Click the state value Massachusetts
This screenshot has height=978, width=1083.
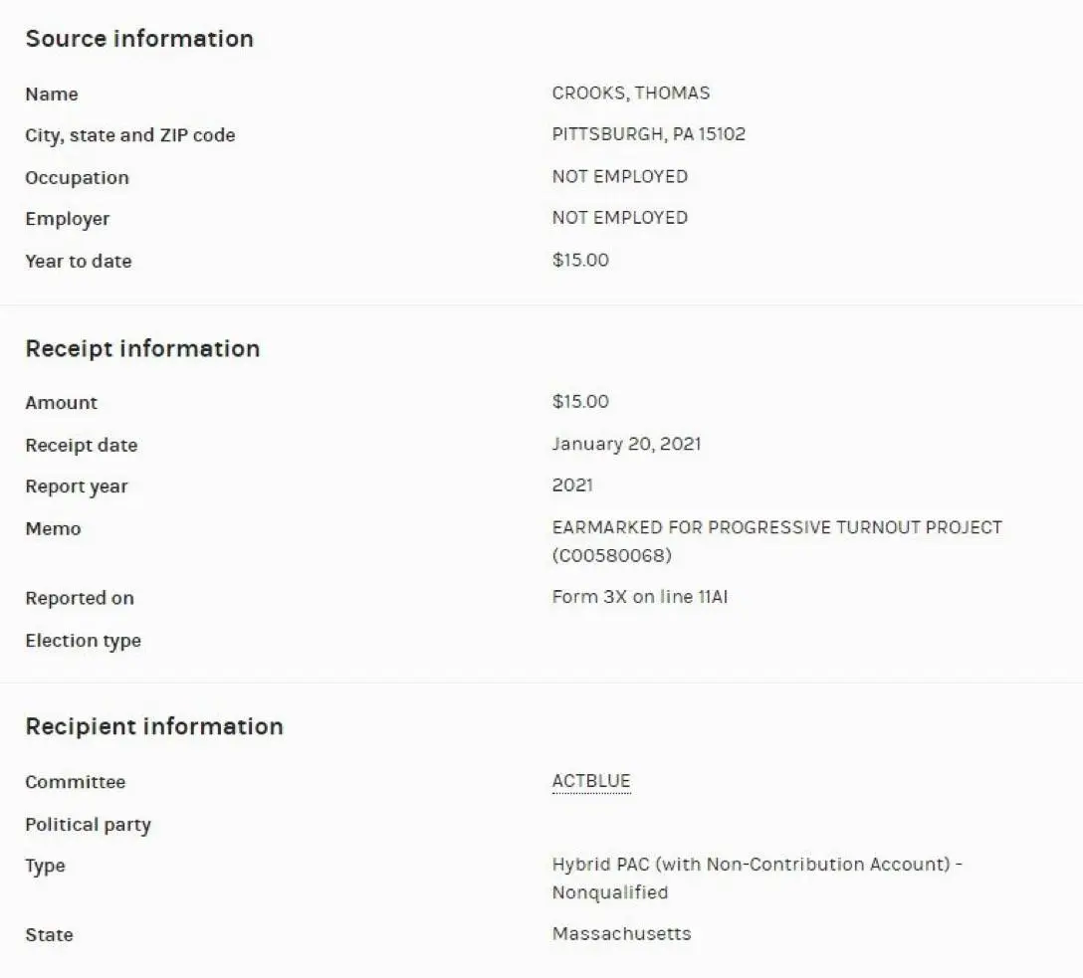pyautogui.click(x=621, y=934)
